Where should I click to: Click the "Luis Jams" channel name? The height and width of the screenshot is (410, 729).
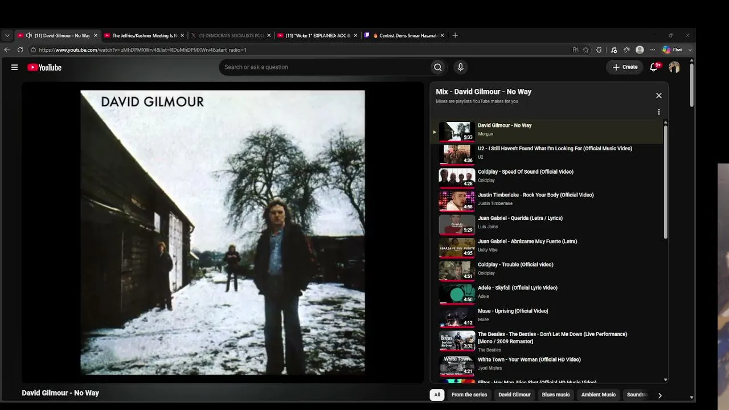(x=488, y=227)
